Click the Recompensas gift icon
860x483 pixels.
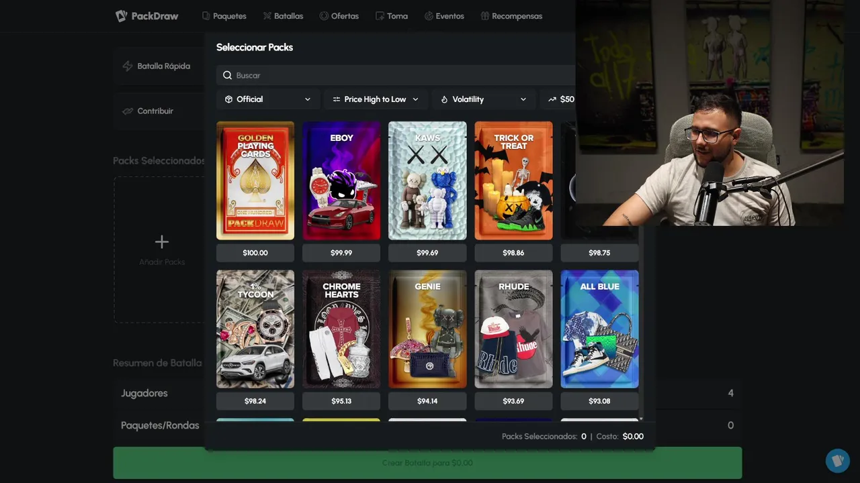pos(484,16)
